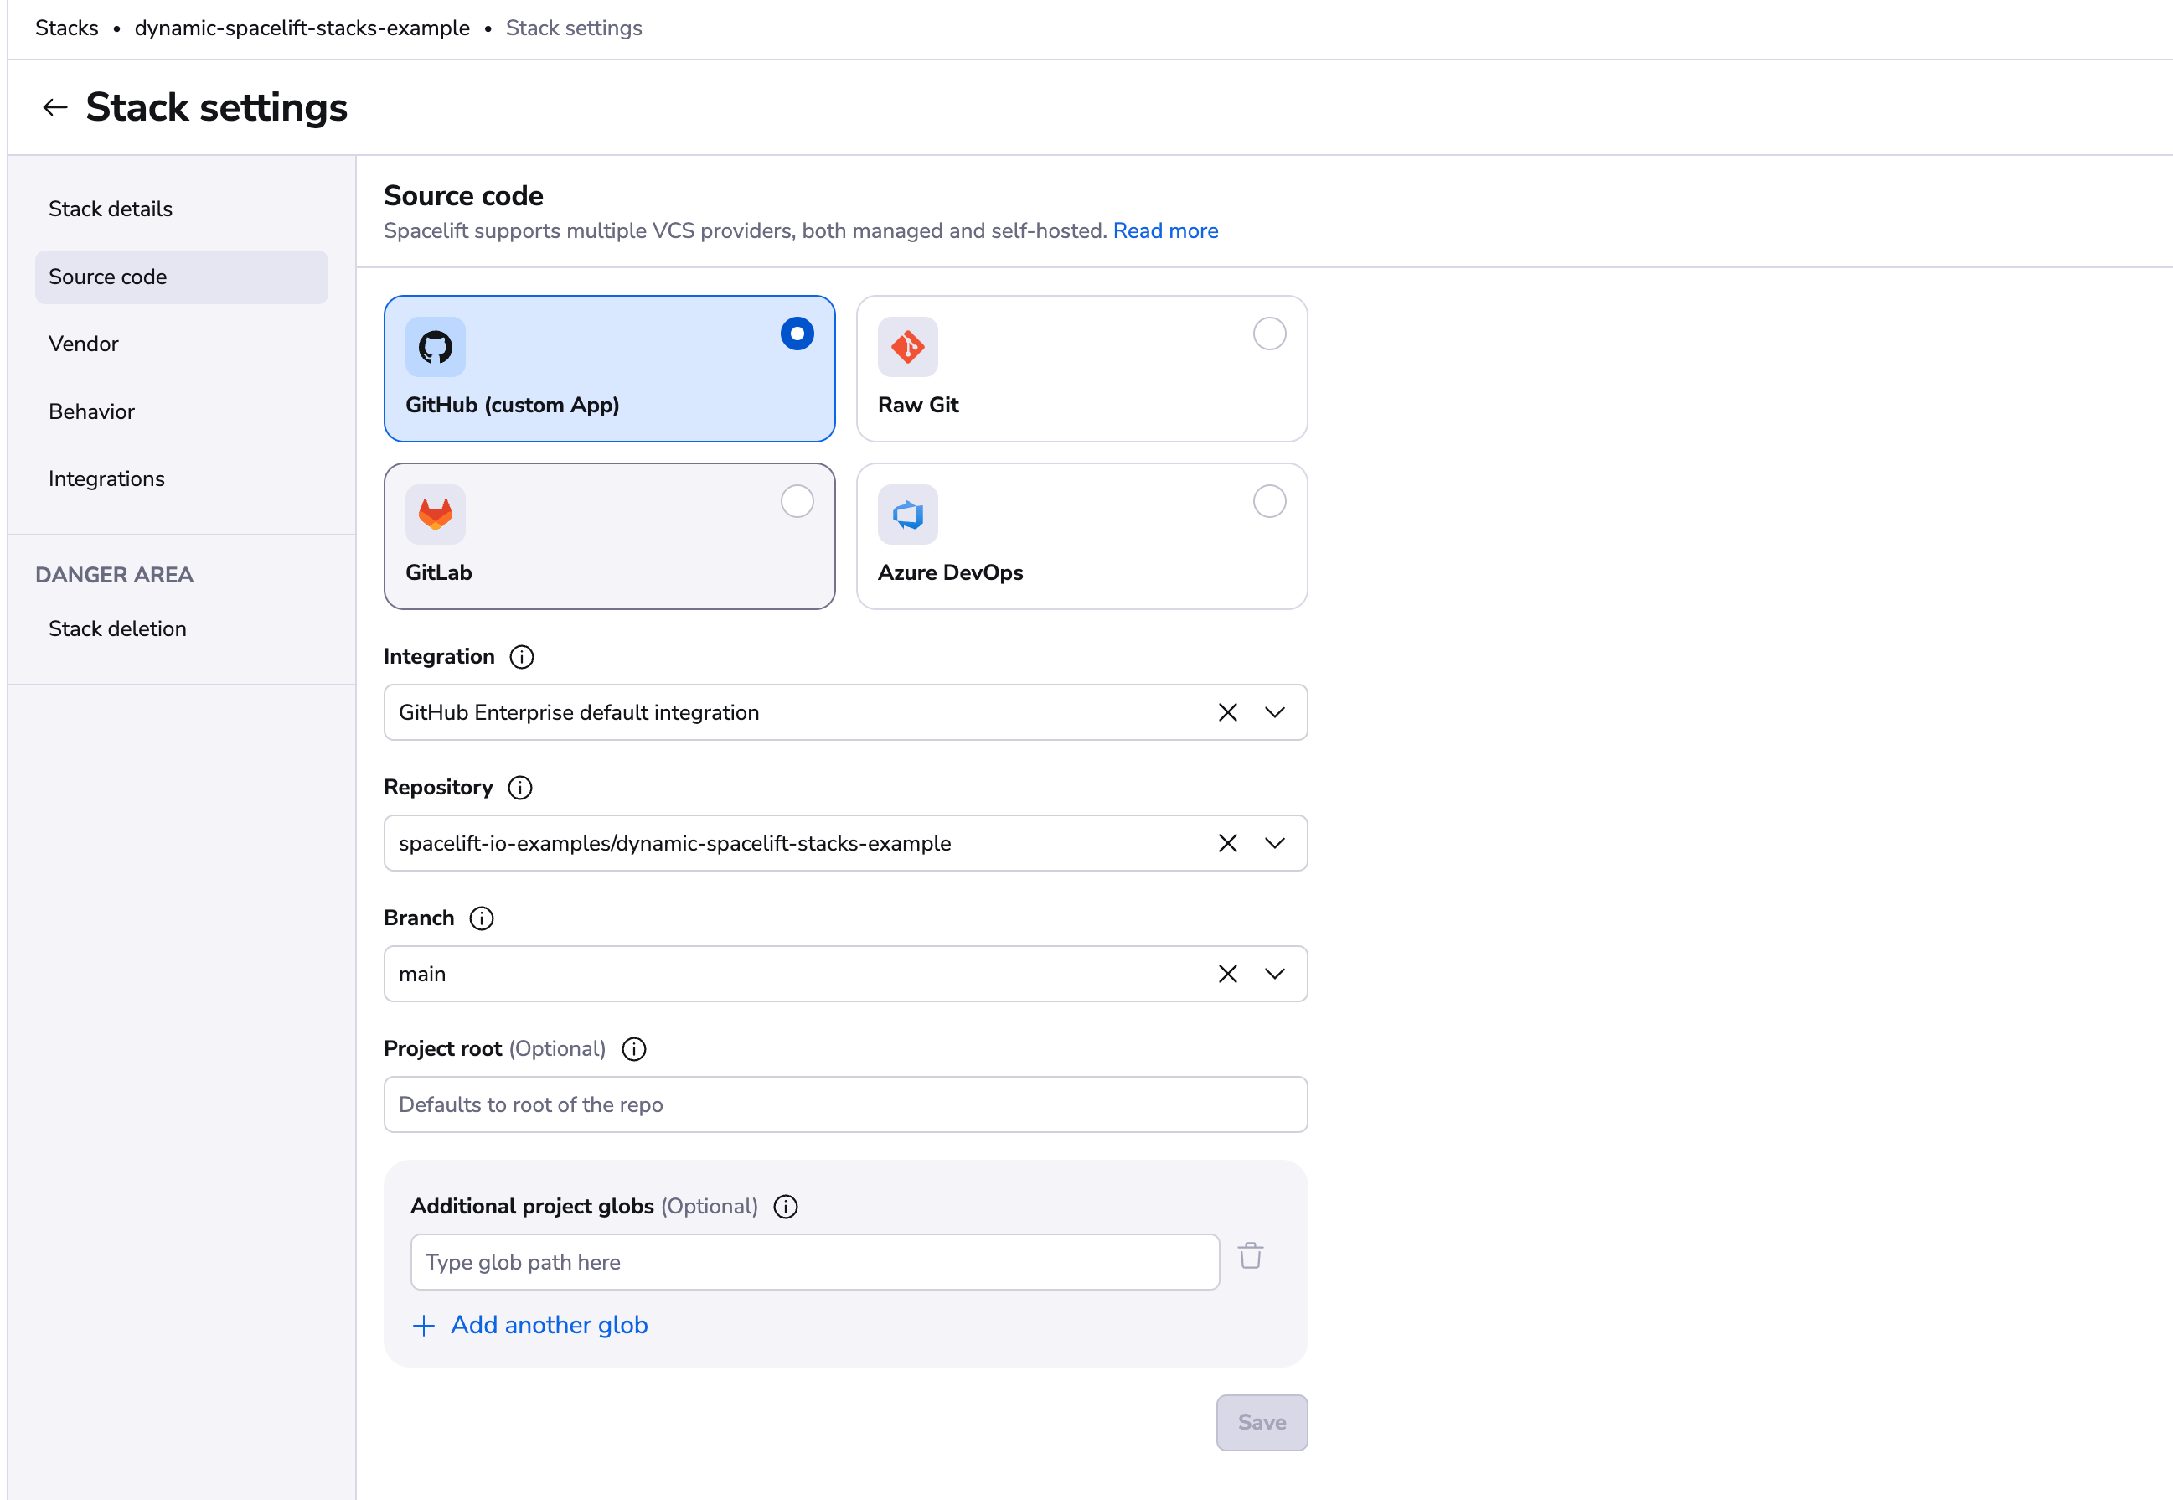Click info icon next to Integration label
Screen dimensions: 2173x1500
tap(521, 657)
